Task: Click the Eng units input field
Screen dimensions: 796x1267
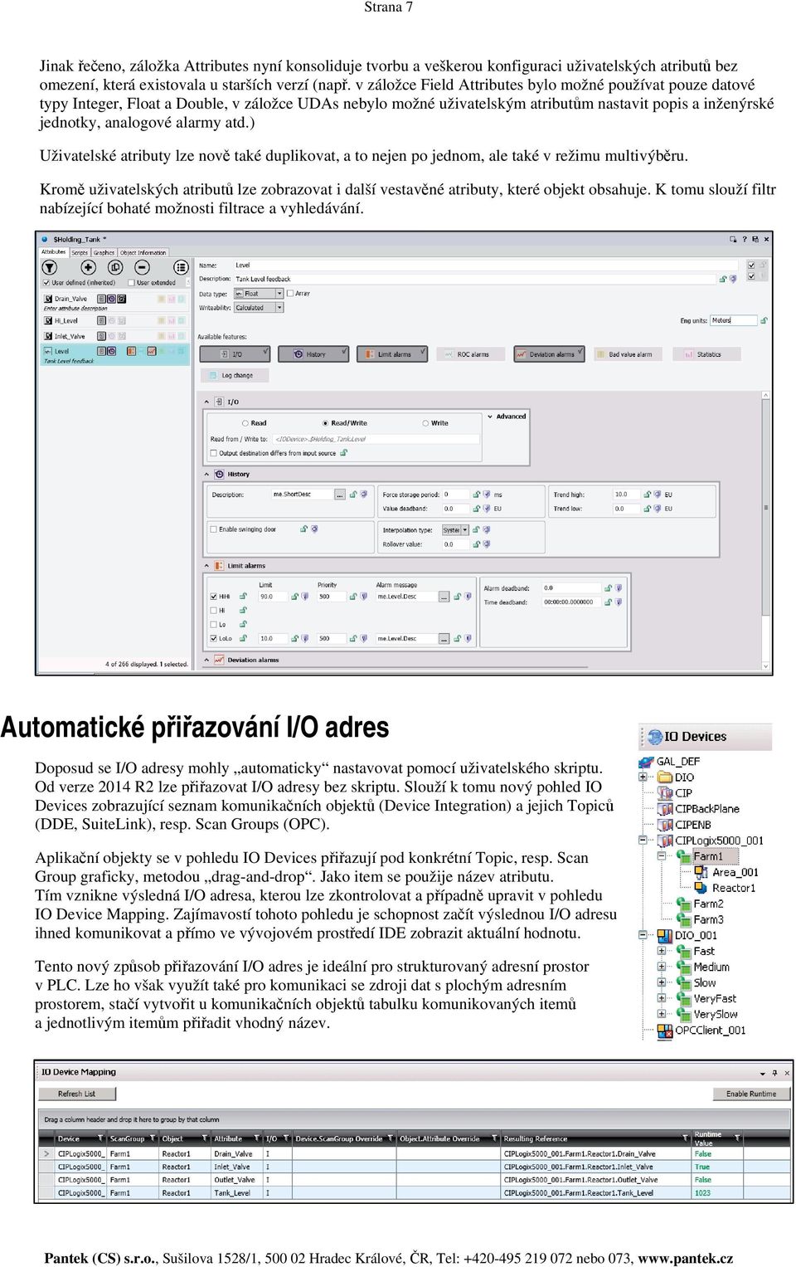Action: [x=734, y=320]
